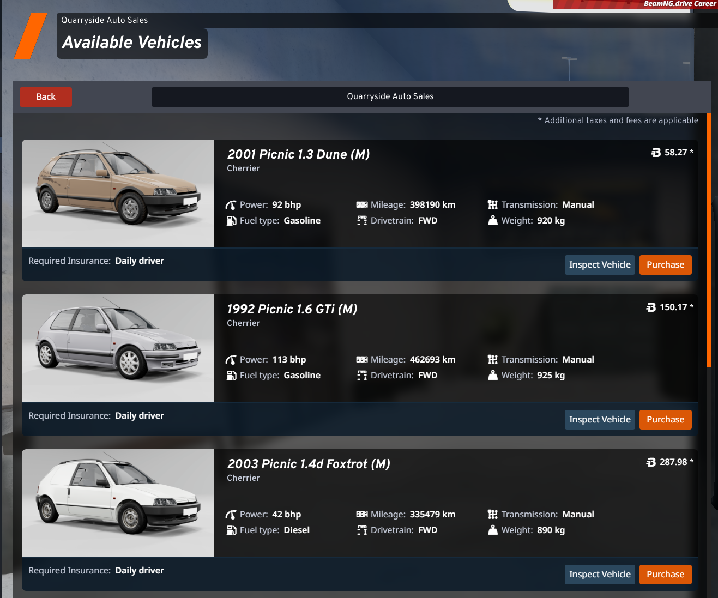Click the Cherrier brand under Foxtrot title

[244, 478]
